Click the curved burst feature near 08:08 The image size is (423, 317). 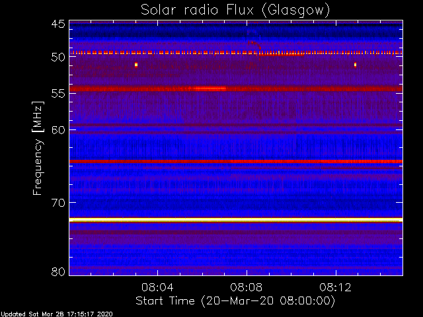pyautogui.click(x=254, y=46)
